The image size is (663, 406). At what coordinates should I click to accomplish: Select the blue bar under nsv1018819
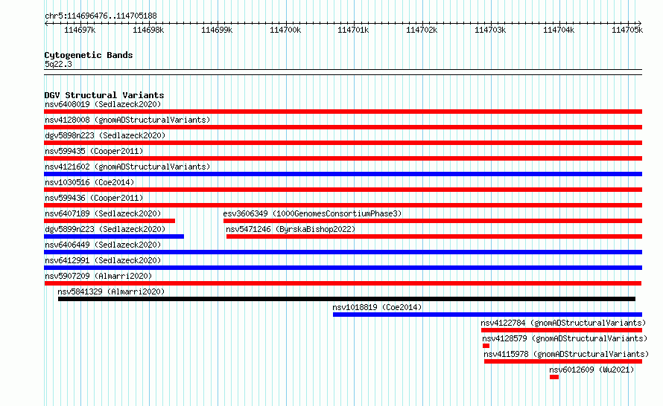(487, 315)
